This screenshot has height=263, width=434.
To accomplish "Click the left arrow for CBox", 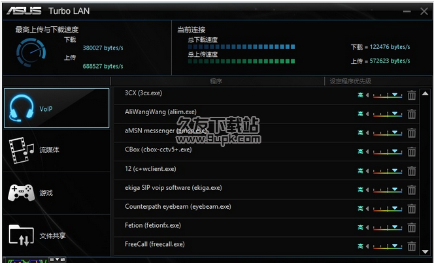I will click(367, 151).
